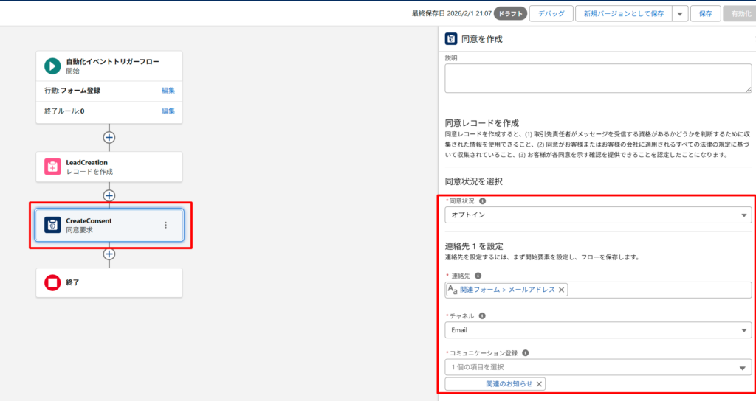Viewport: 756px width, 401px height.
Task: Click the 有効化 button
Action: pyautogui.click(x=740, y=13)
